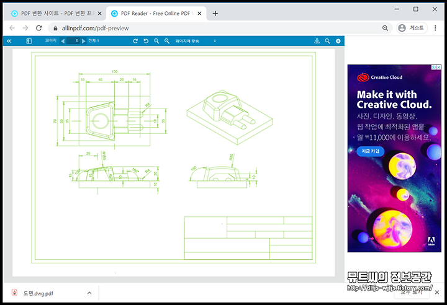447x305 pixels.
Task: Zoom in using second magnifier icon
Action: pyautogui.click(x=167, y=41)
